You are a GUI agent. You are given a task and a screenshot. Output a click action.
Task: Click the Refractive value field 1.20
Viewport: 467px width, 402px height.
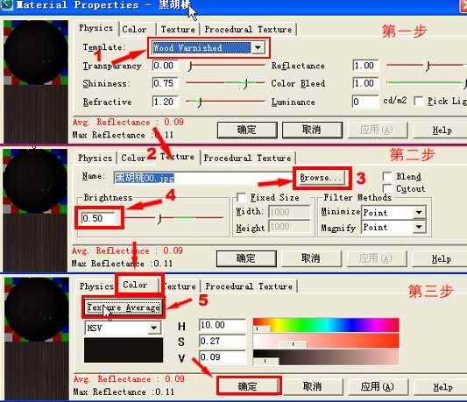coord(166,102)
